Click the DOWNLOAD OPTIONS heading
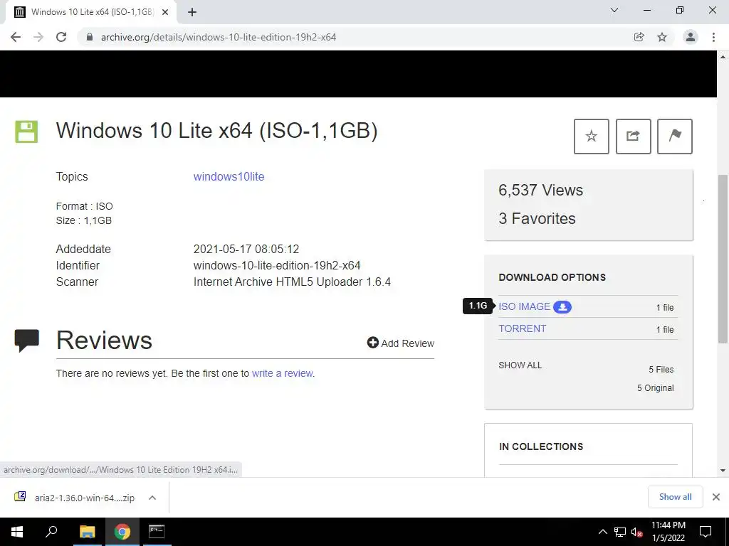Screen dimensions: 729x546 click(x=552, y=277)
